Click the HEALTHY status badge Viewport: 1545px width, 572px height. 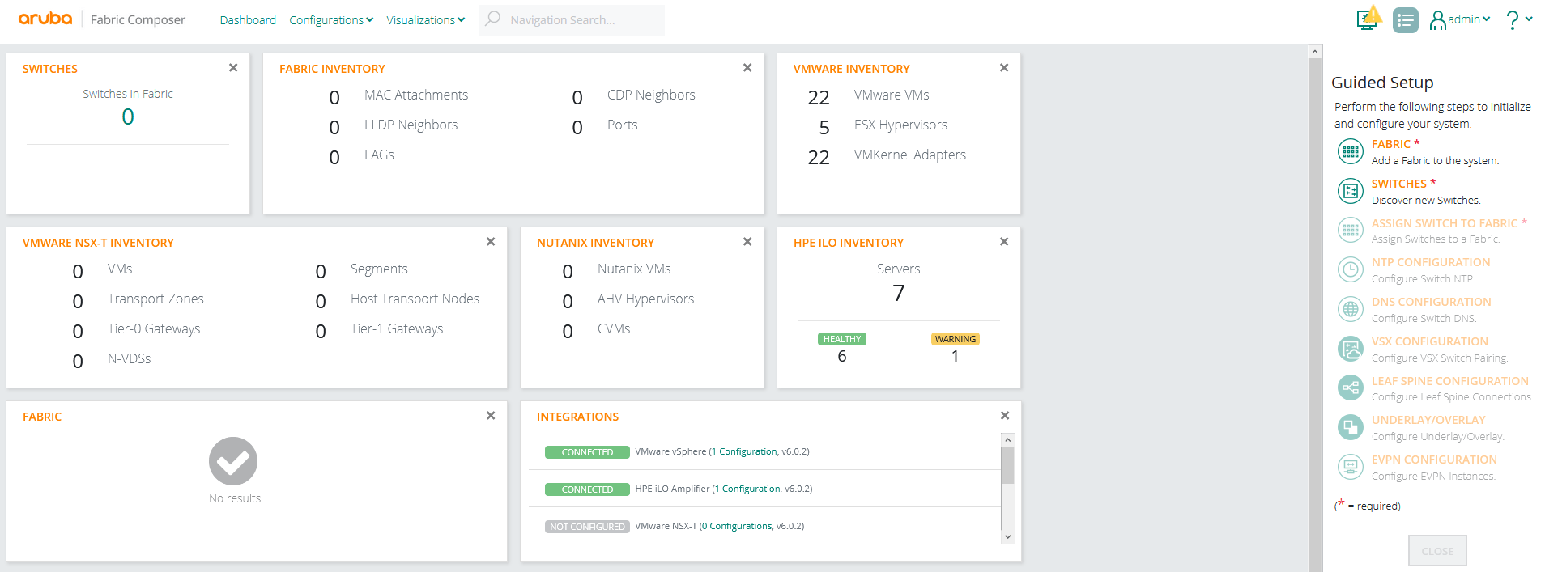tap(842, 339)
